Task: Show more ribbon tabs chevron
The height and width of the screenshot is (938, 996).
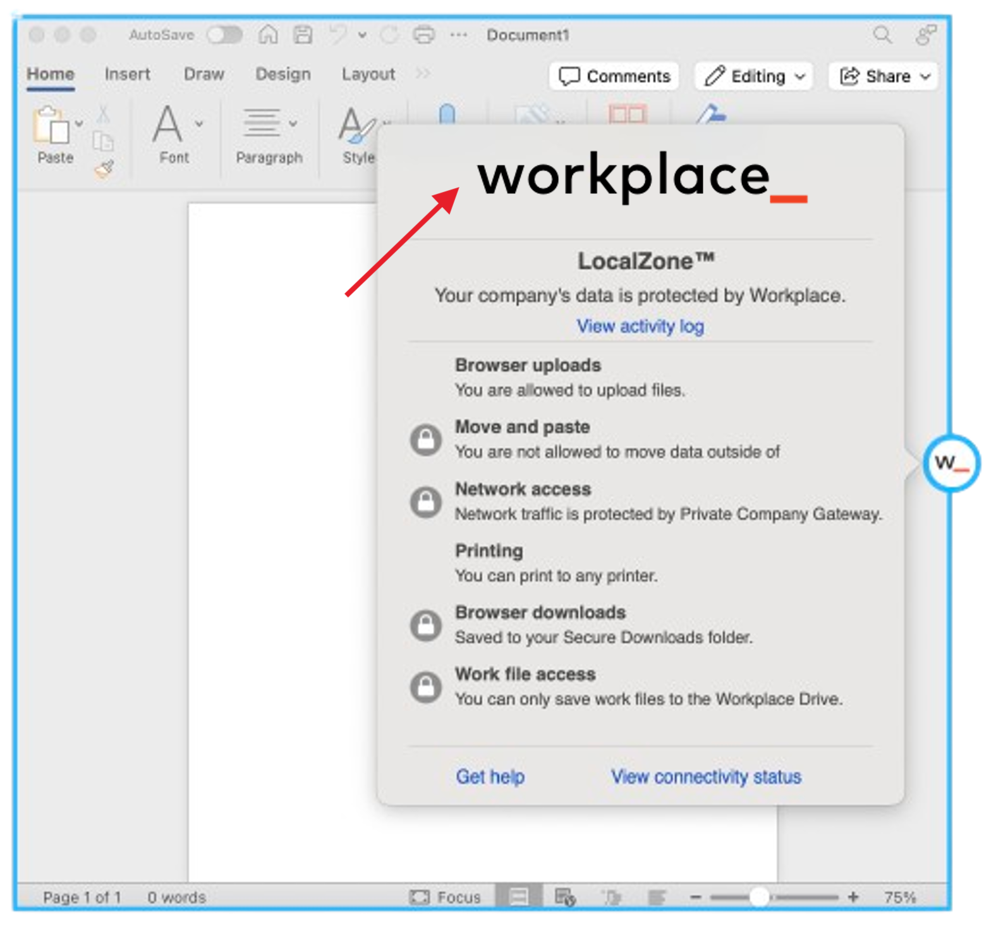Action: tap(423, 75)
